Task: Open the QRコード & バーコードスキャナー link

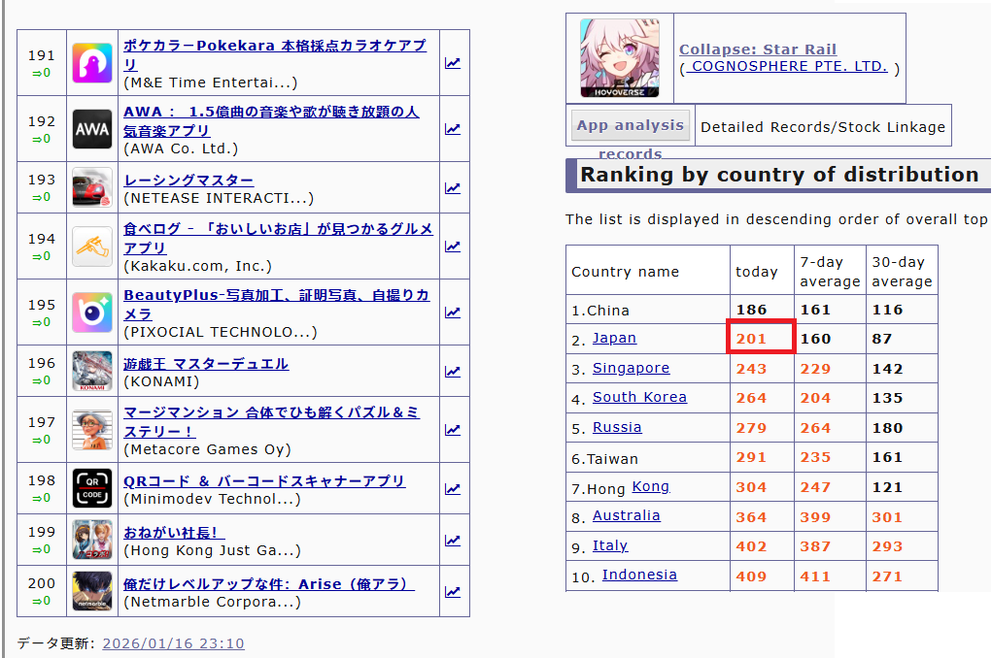Action: point(264,481)
